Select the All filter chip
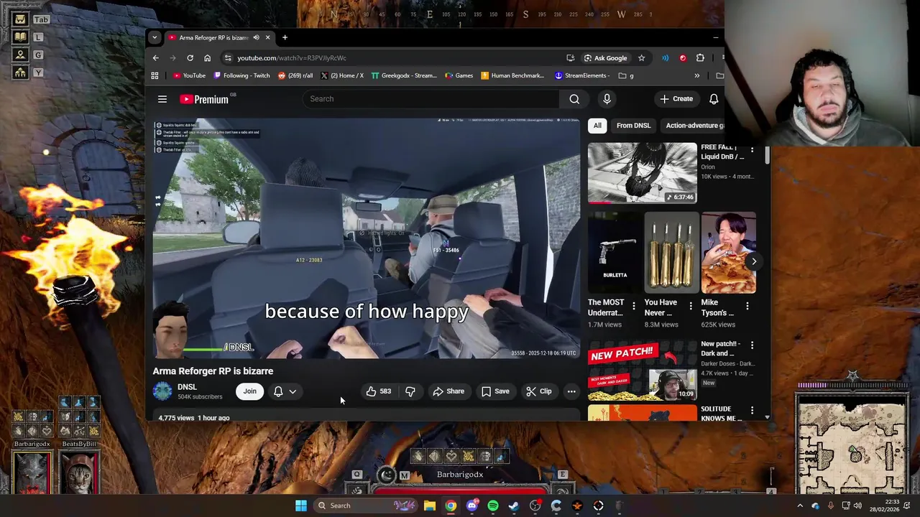This screenshot has width=920, height=517. pos(597,126)
